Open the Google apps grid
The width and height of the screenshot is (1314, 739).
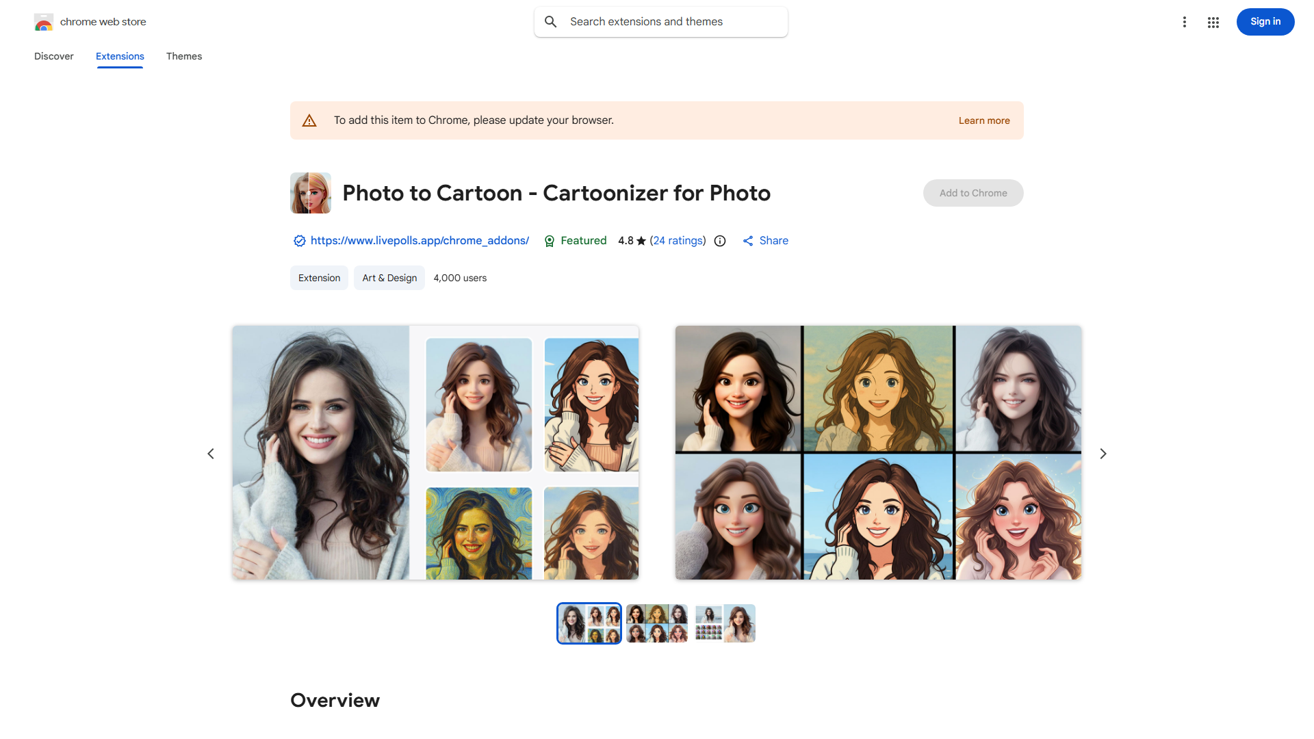tap(1213, 22)
